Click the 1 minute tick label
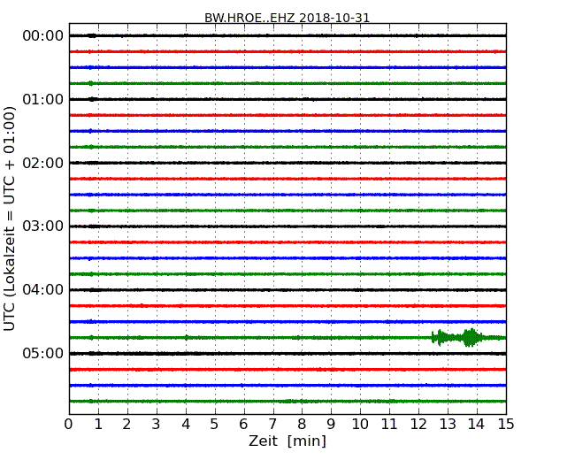 (98, 425)
